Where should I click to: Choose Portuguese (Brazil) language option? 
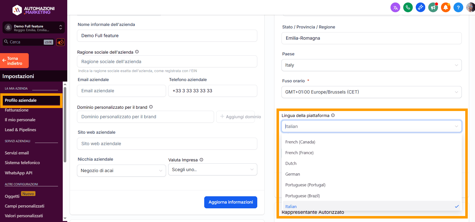click(302, 196)
